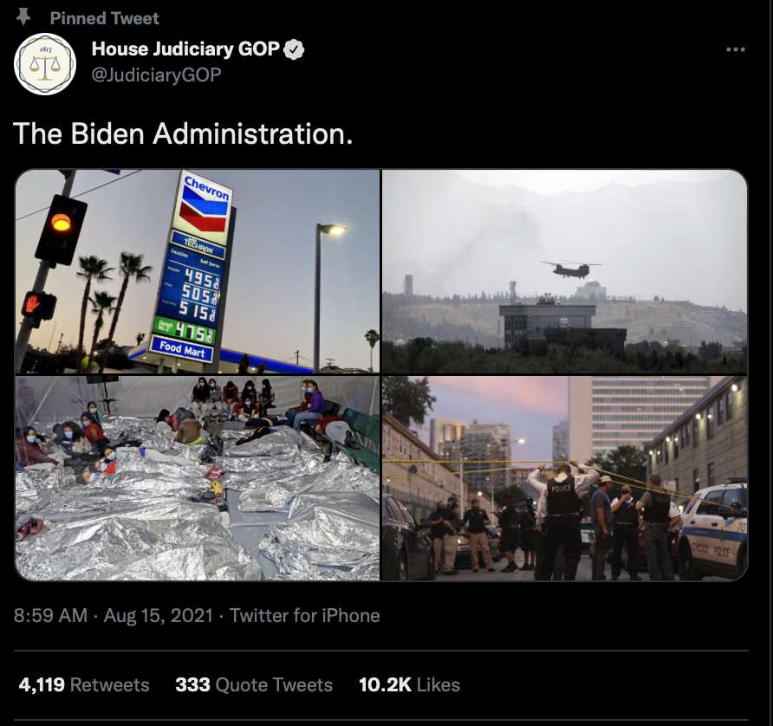Click the @JudiciaryGOP handle
The width and height of the screenshot is (773, 726).
pyautogui.click(x=156, y=75)
